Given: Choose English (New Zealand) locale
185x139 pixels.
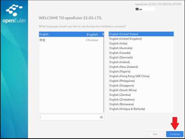Looking at the screenshot, I should tap(141, 67).
